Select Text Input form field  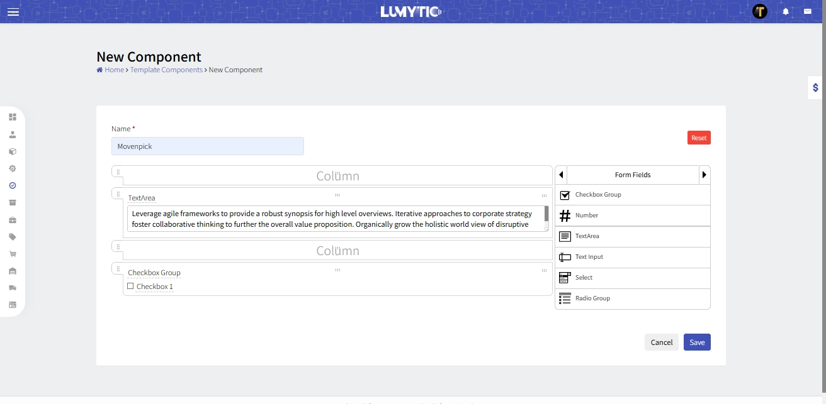tap(633, 257)
